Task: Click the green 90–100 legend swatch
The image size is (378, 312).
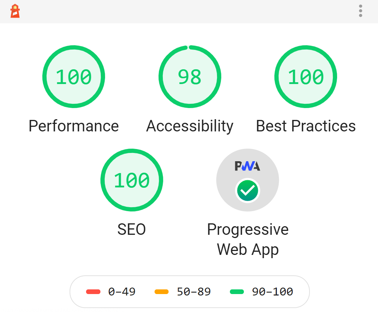Action: [x=237, y=292]
